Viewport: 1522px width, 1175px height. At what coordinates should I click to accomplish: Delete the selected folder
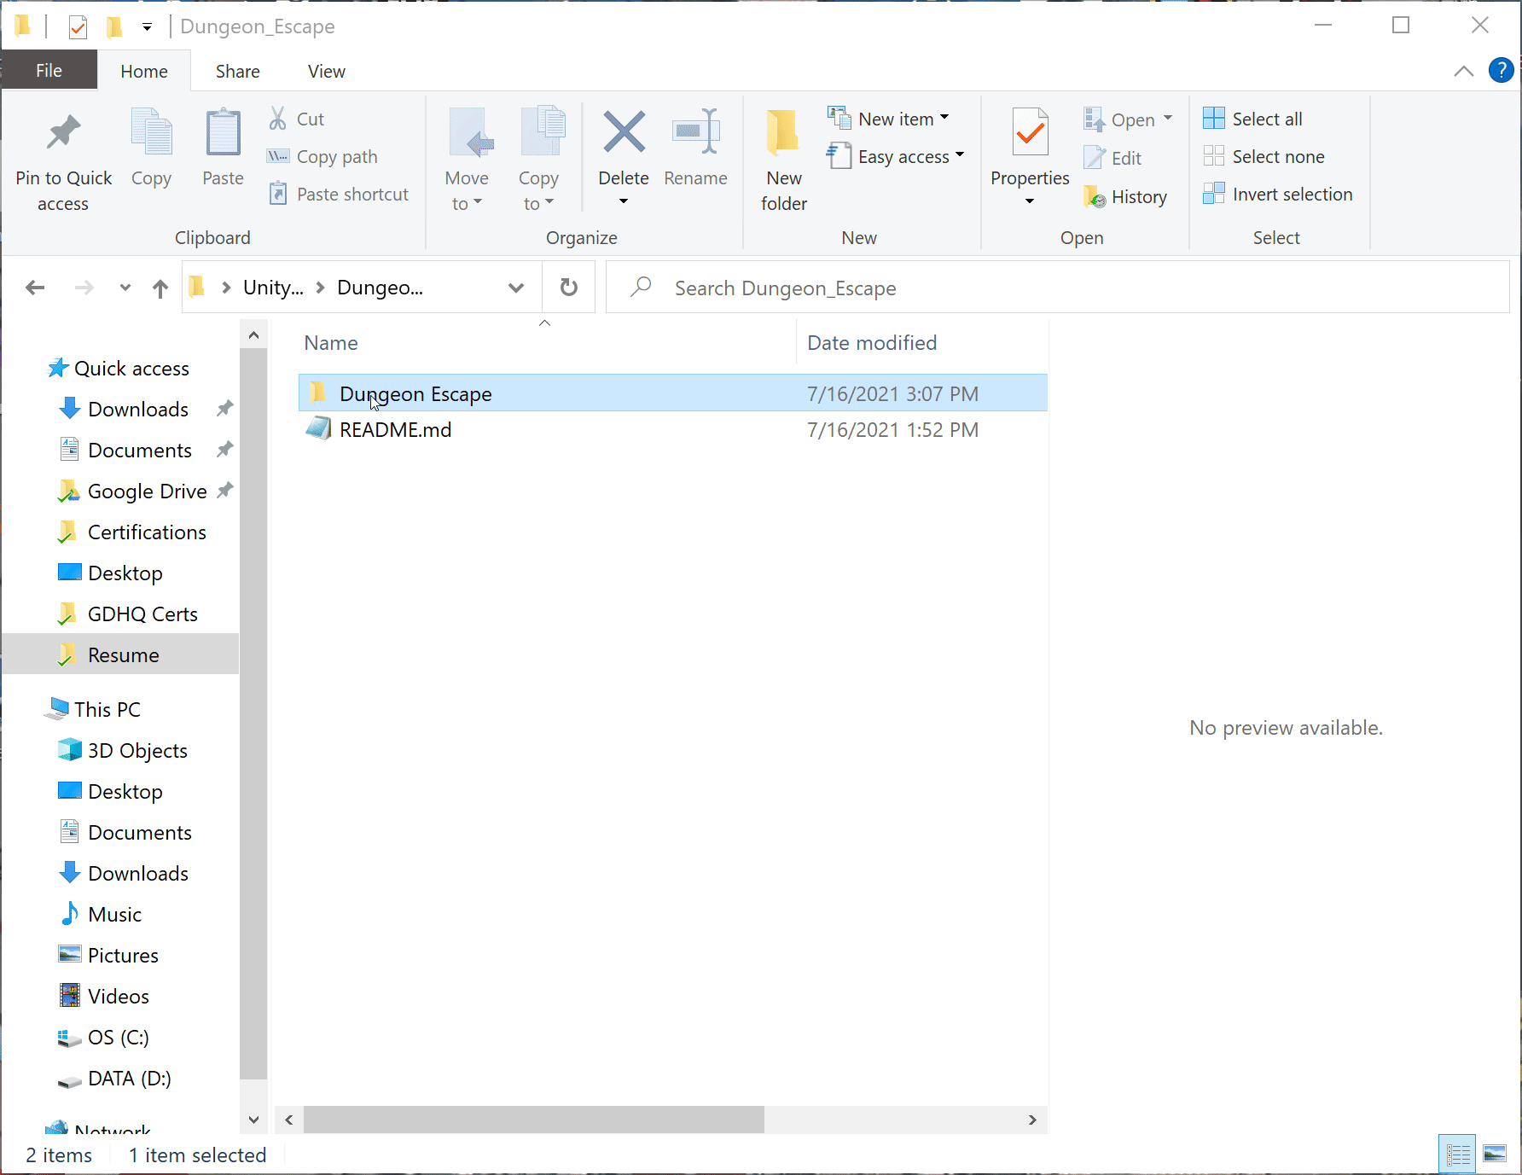[x=623, y=149]
